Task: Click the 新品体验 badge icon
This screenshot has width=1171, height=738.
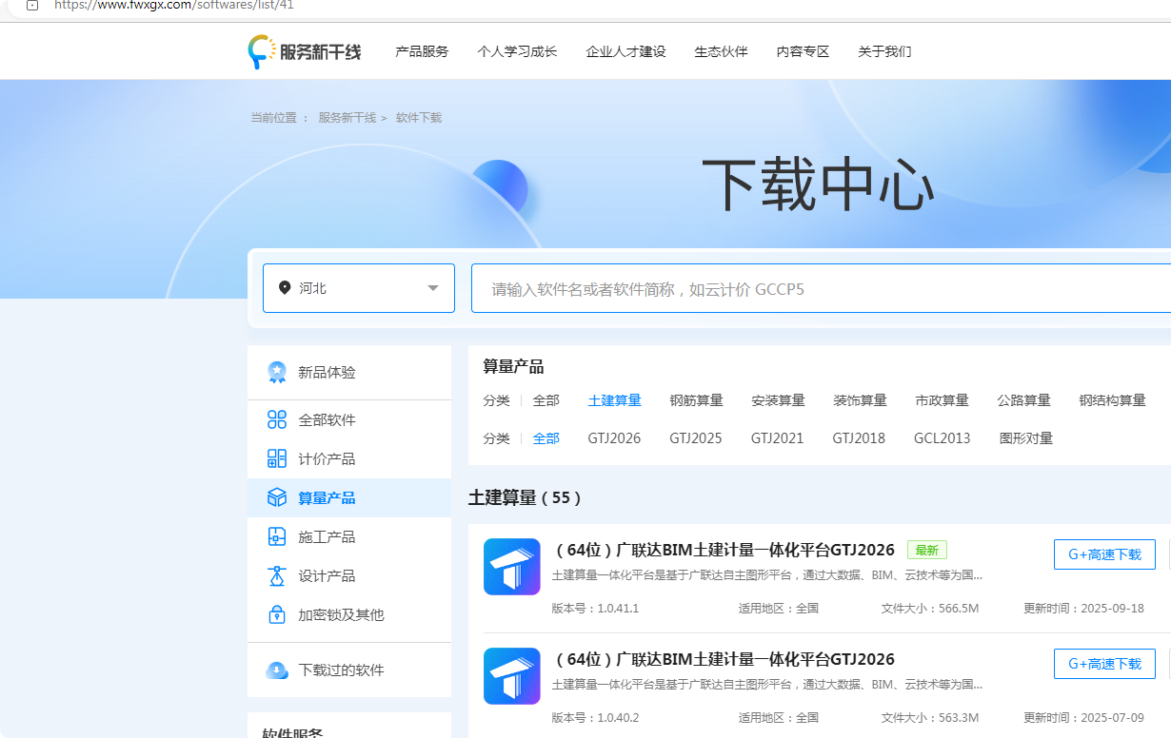Action: pyautogui.click(x=277, y=372)
